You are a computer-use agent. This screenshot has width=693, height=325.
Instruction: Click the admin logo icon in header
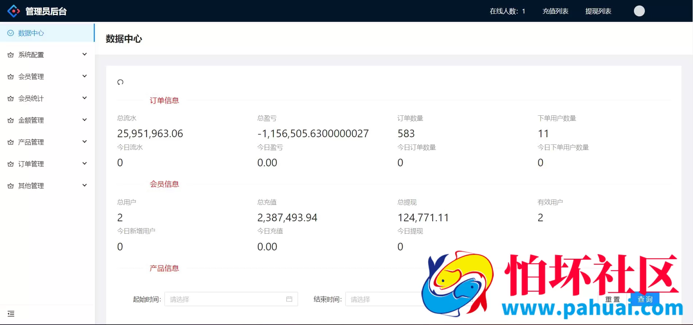click(x=13, y=11)
